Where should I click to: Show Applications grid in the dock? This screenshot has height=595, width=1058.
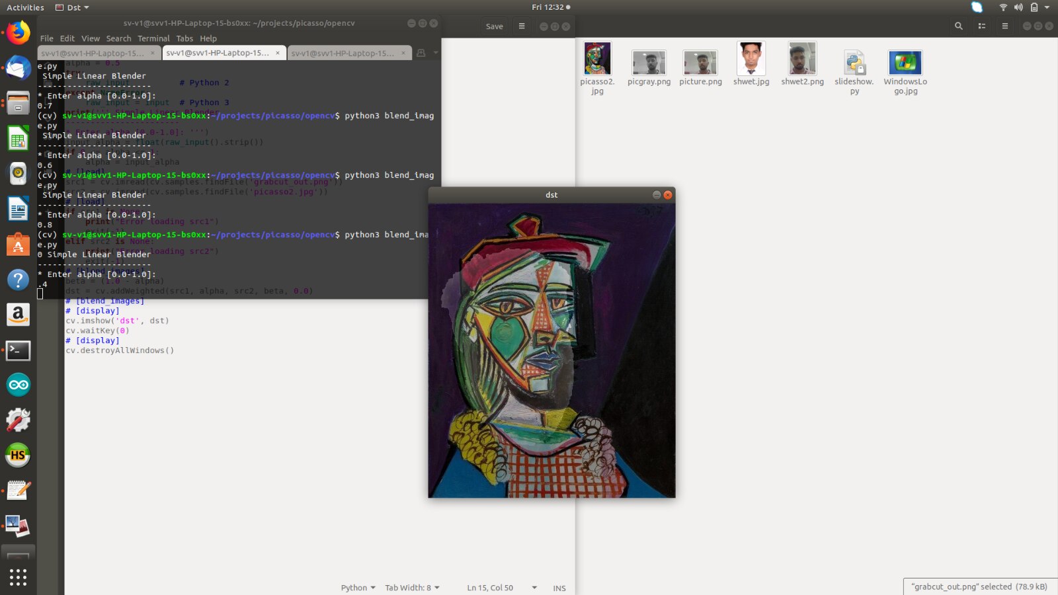(x=18, y=577)
